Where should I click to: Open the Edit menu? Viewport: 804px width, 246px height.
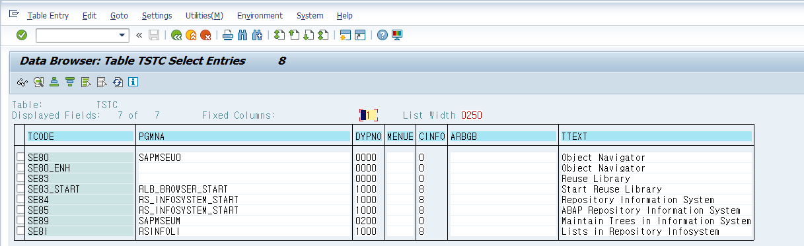coord(89,15)
